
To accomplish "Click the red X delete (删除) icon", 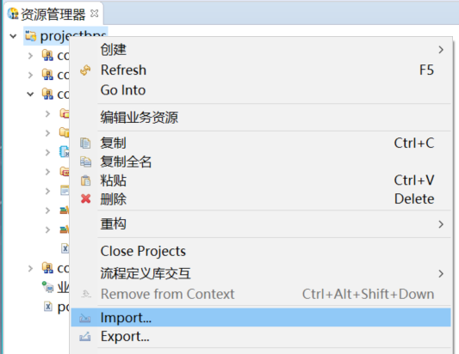I will coord(86,198).
